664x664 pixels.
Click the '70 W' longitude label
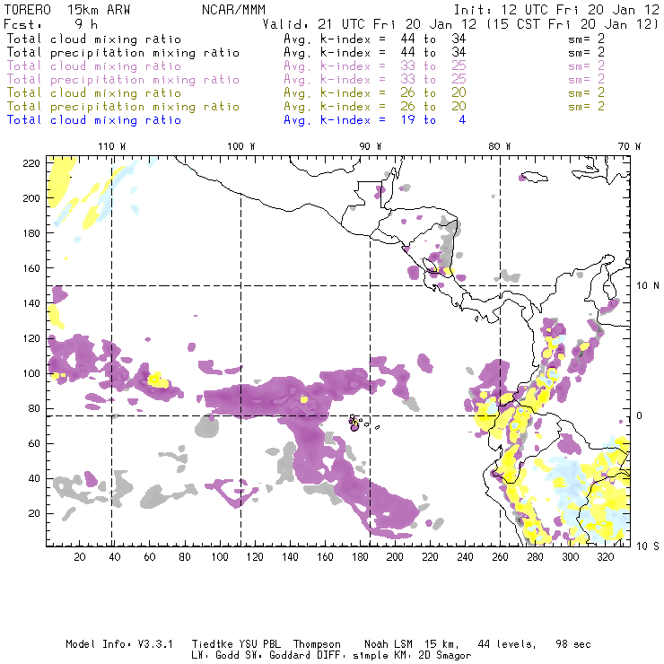pyautogui.click(x=629, y=146)
